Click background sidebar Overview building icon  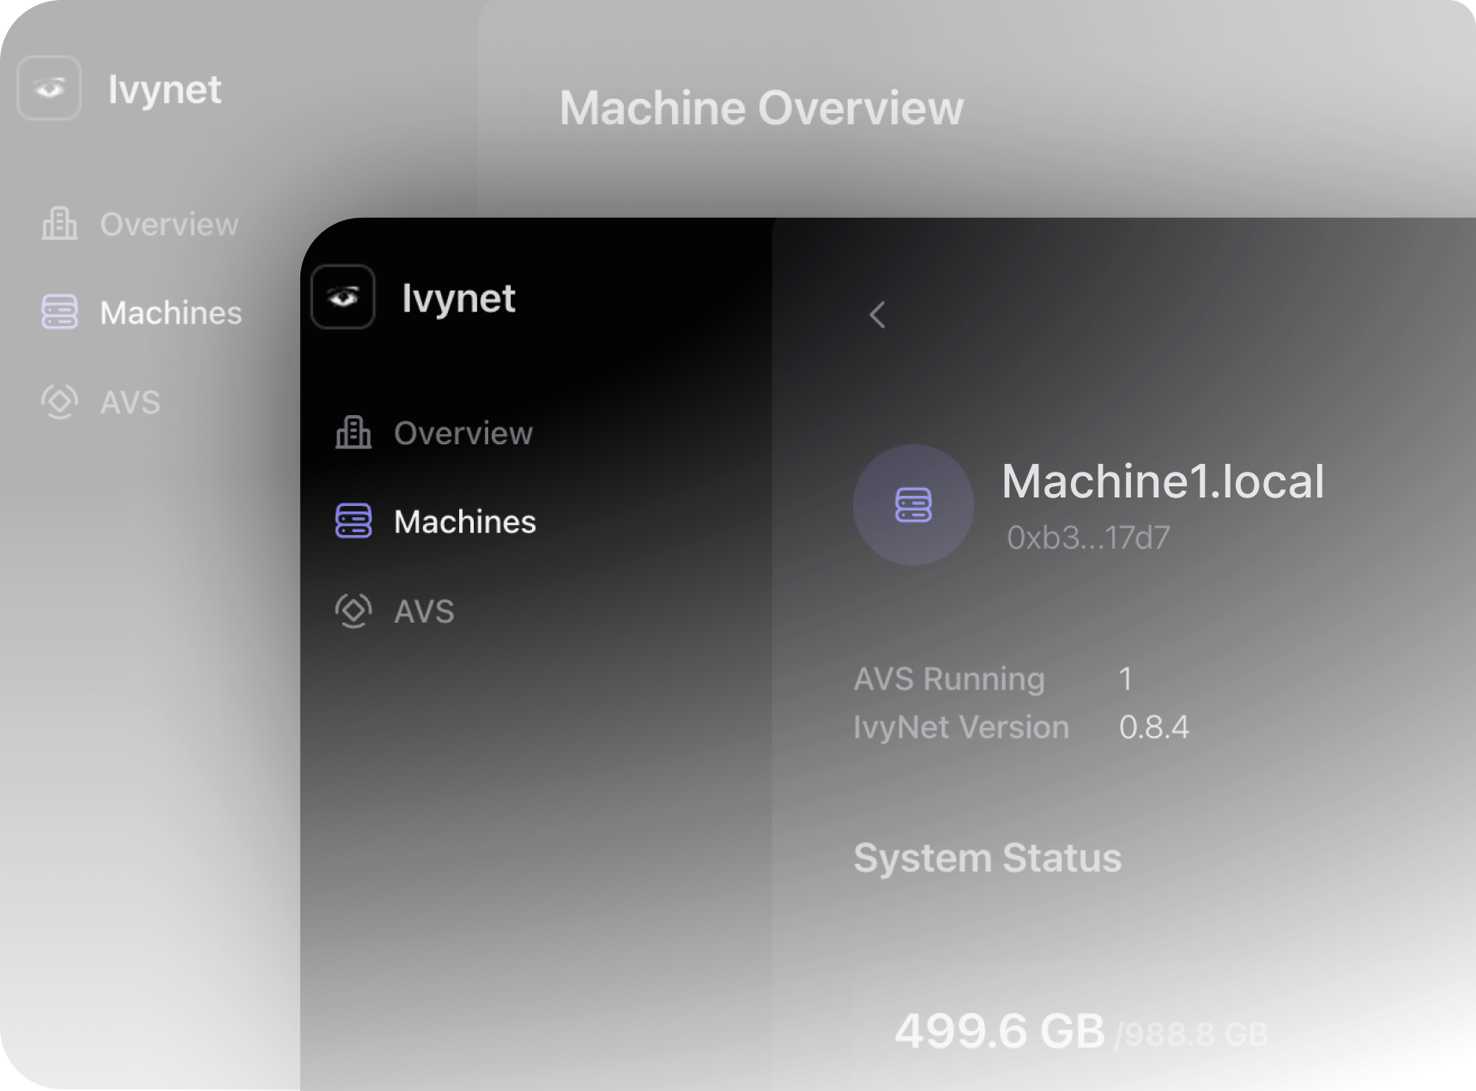60,224
